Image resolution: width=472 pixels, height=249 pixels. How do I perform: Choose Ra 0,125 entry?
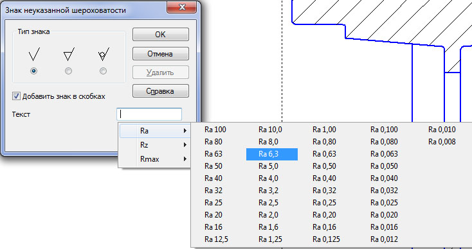(326, 239)
